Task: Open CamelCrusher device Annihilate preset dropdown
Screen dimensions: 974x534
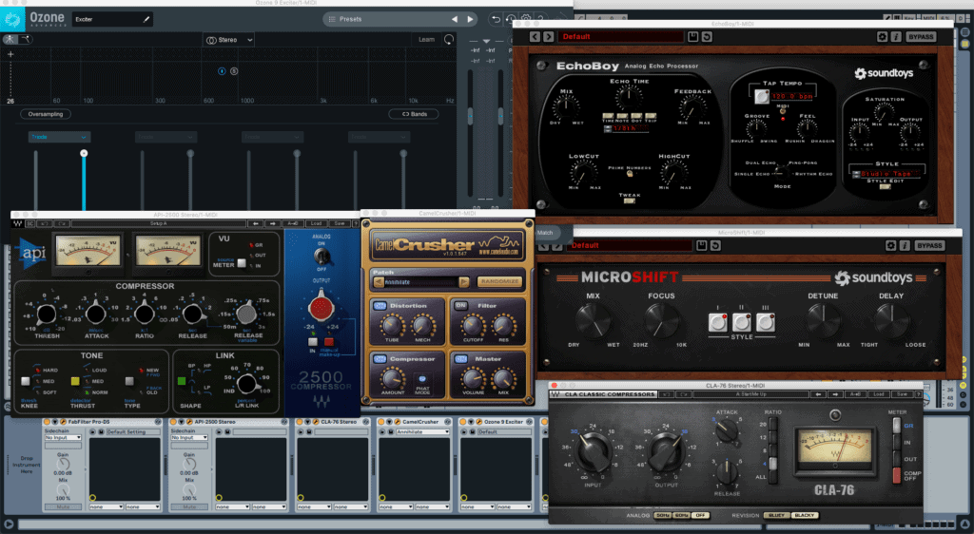Action: point(422,431)
